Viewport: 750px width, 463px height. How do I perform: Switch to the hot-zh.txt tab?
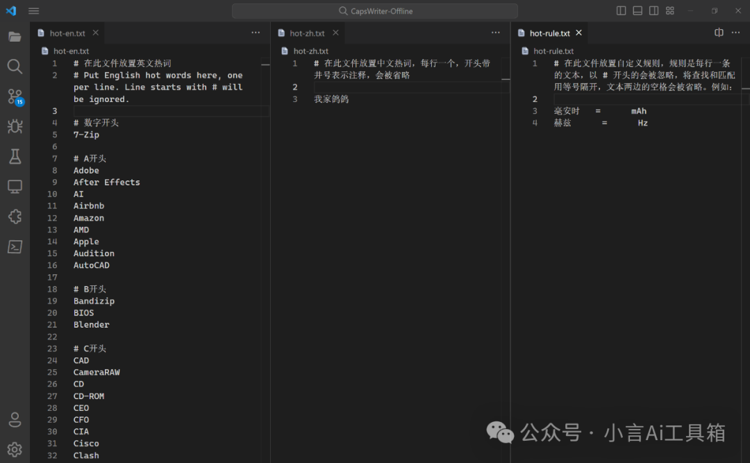pos(307,33)
